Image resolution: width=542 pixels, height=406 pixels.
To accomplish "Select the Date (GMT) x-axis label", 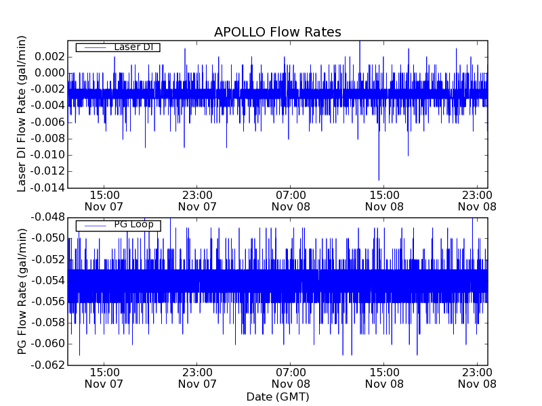I will [277, 397].
